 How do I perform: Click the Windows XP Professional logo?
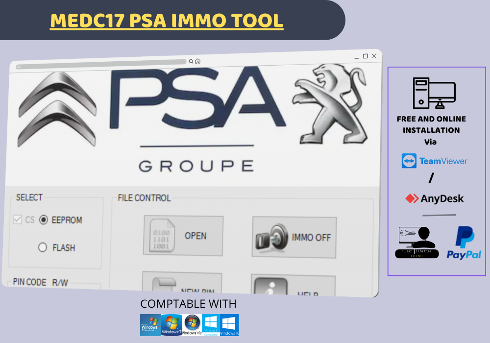[150, 325]
